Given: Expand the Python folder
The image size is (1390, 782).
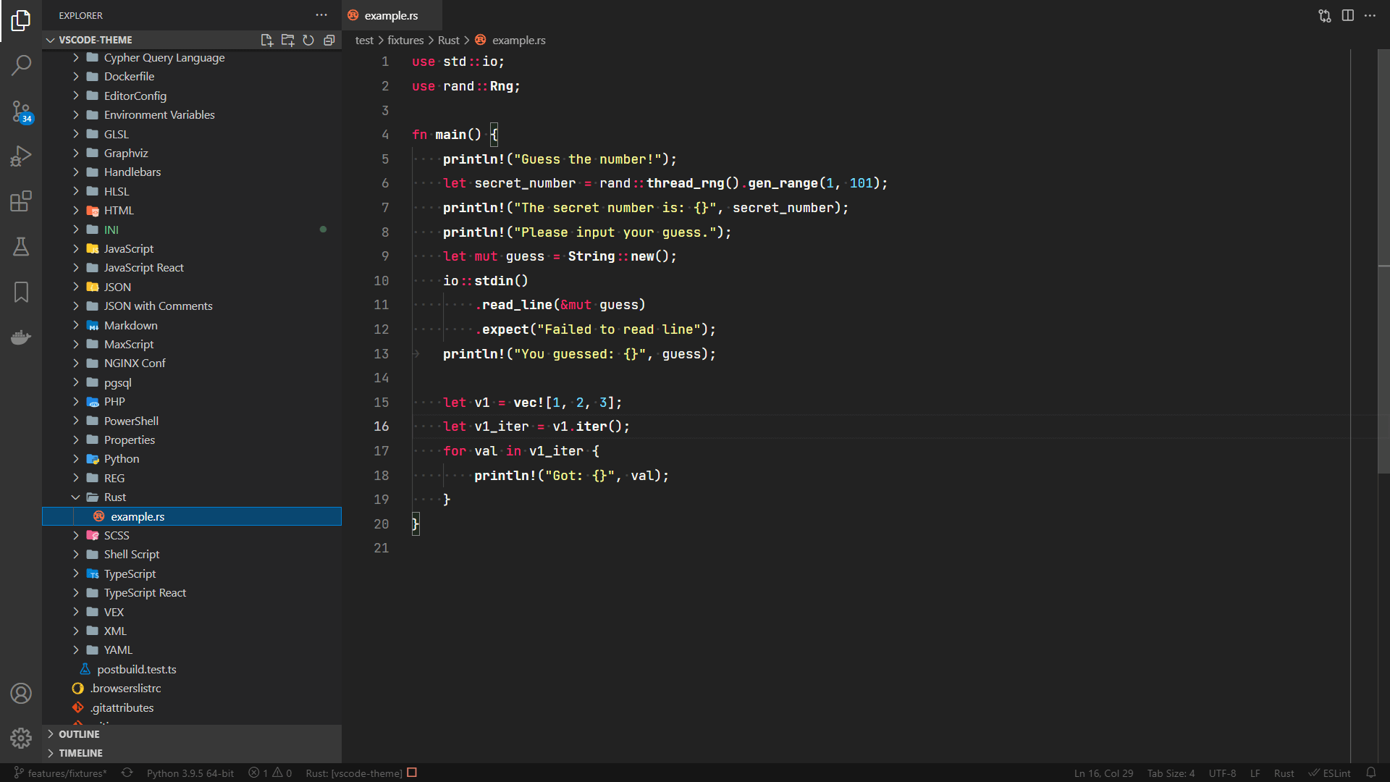Looking at the screenshot, I should 122,459.
